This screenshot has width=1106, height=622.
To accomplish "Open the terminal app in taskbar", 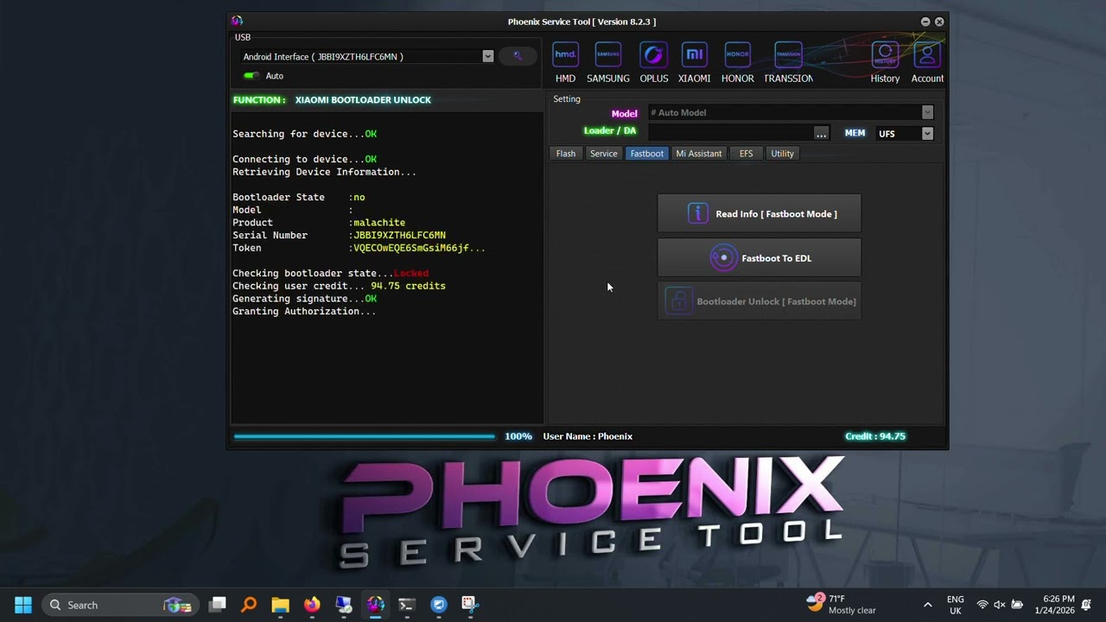I will 407,605.
